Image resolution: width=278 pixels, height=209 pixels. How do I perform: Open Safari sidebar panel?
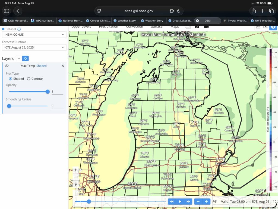click(x=7, y=11)
